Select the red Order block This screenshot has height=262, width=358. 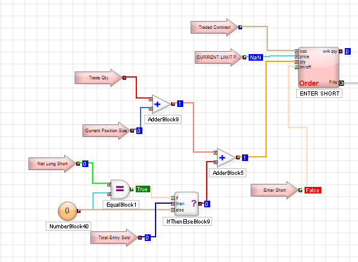click(x=319, y=67)
